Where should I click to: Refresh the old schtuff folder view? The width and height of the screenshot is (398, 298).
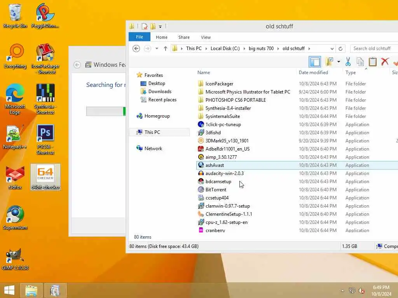click(340, 49)
